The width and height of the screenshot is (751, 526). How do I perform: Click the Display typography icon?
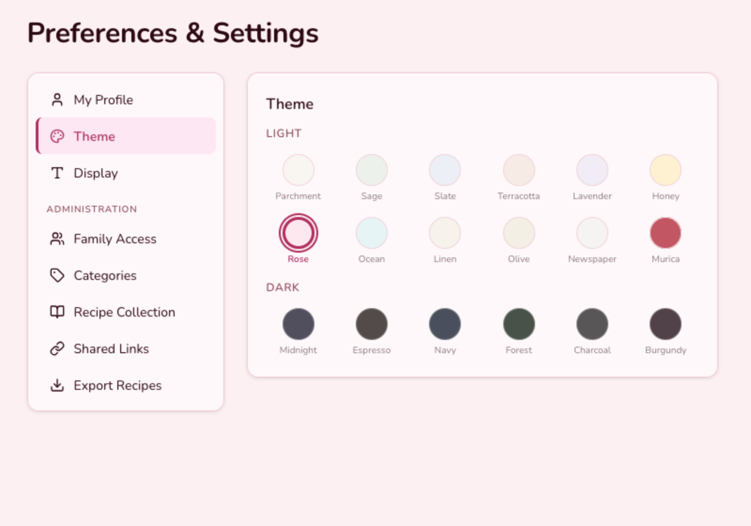click(57, 173)
